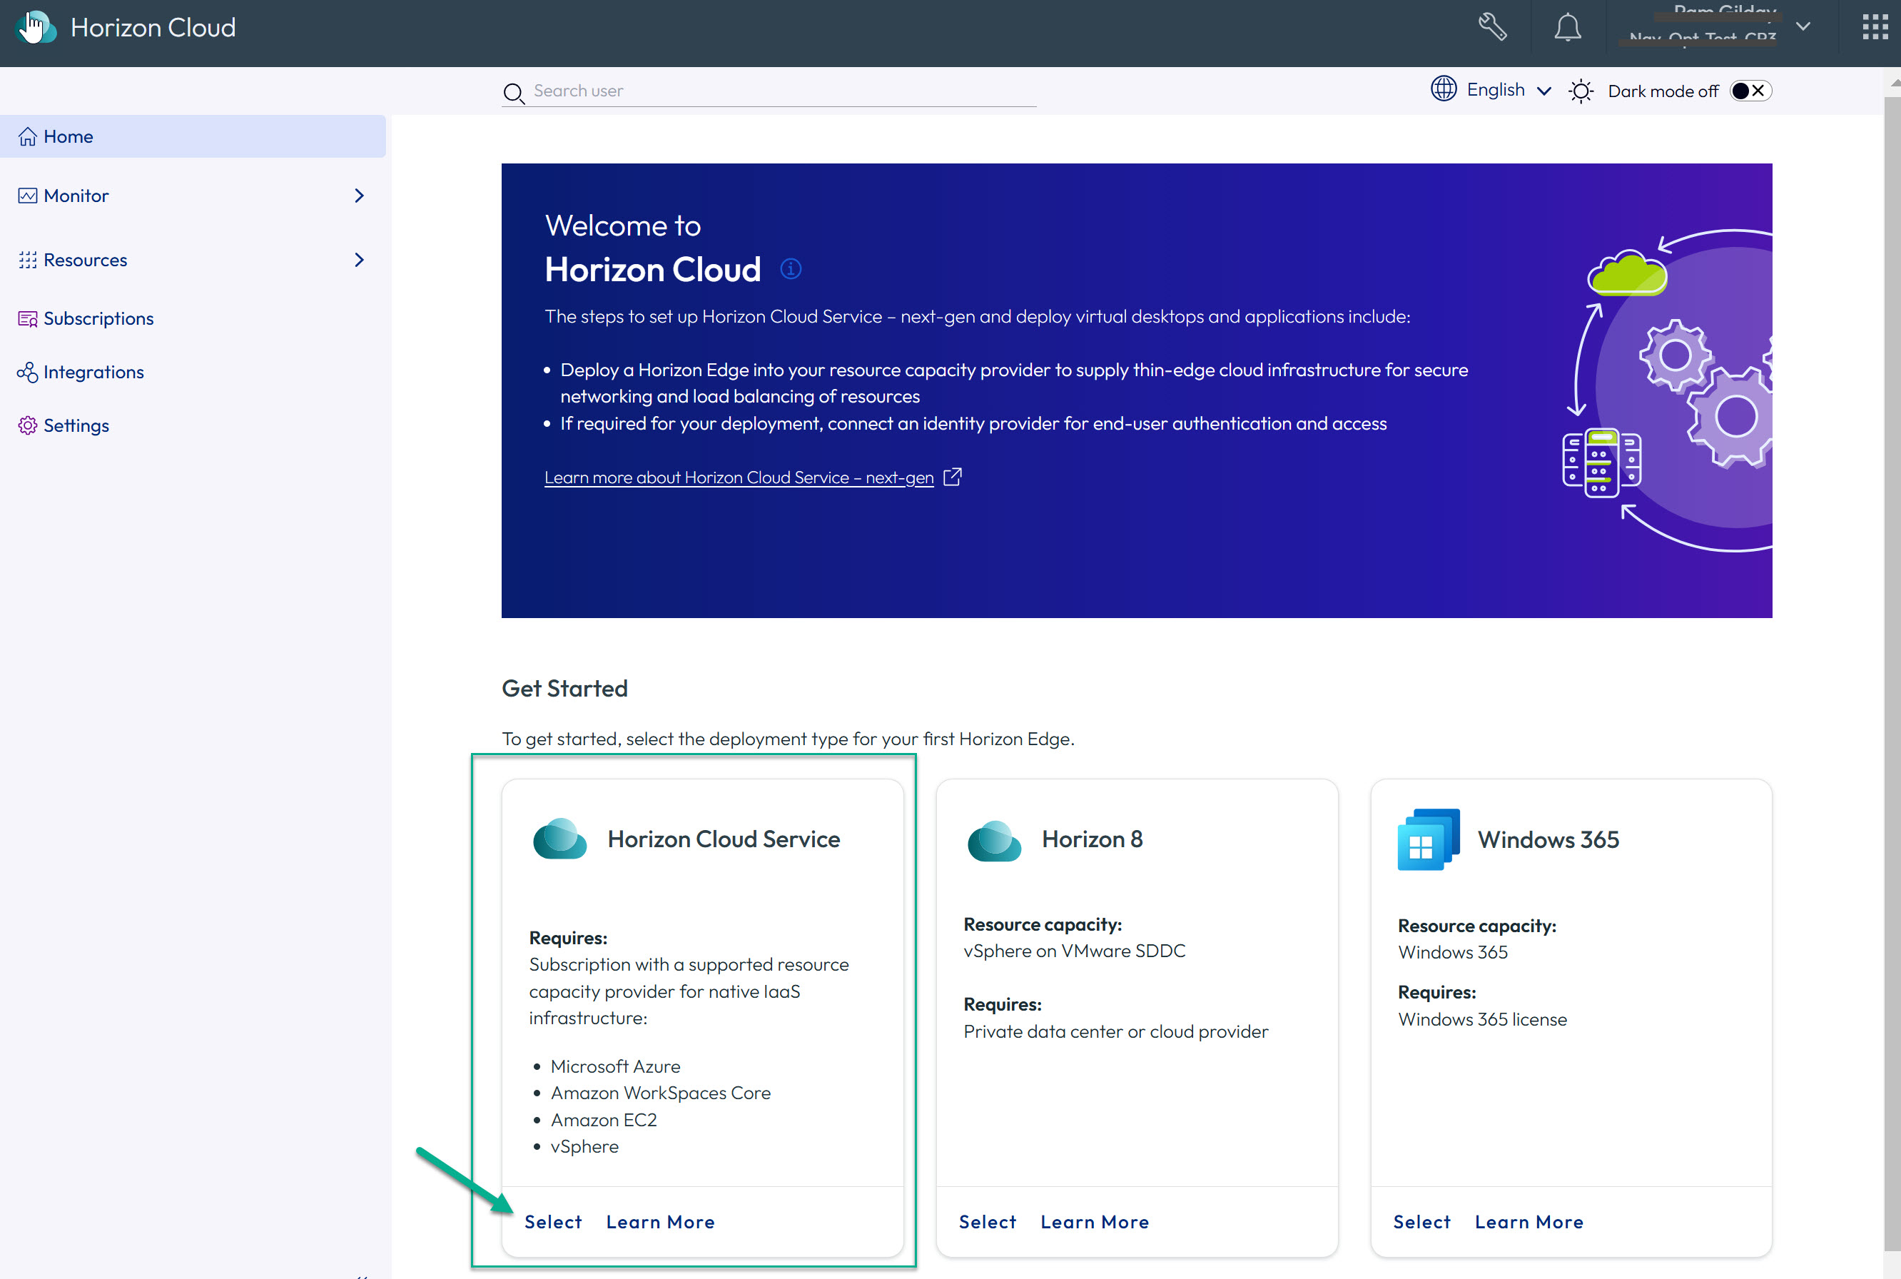Open Learn more about Horizon Cloud Service link

pos(739,477)
